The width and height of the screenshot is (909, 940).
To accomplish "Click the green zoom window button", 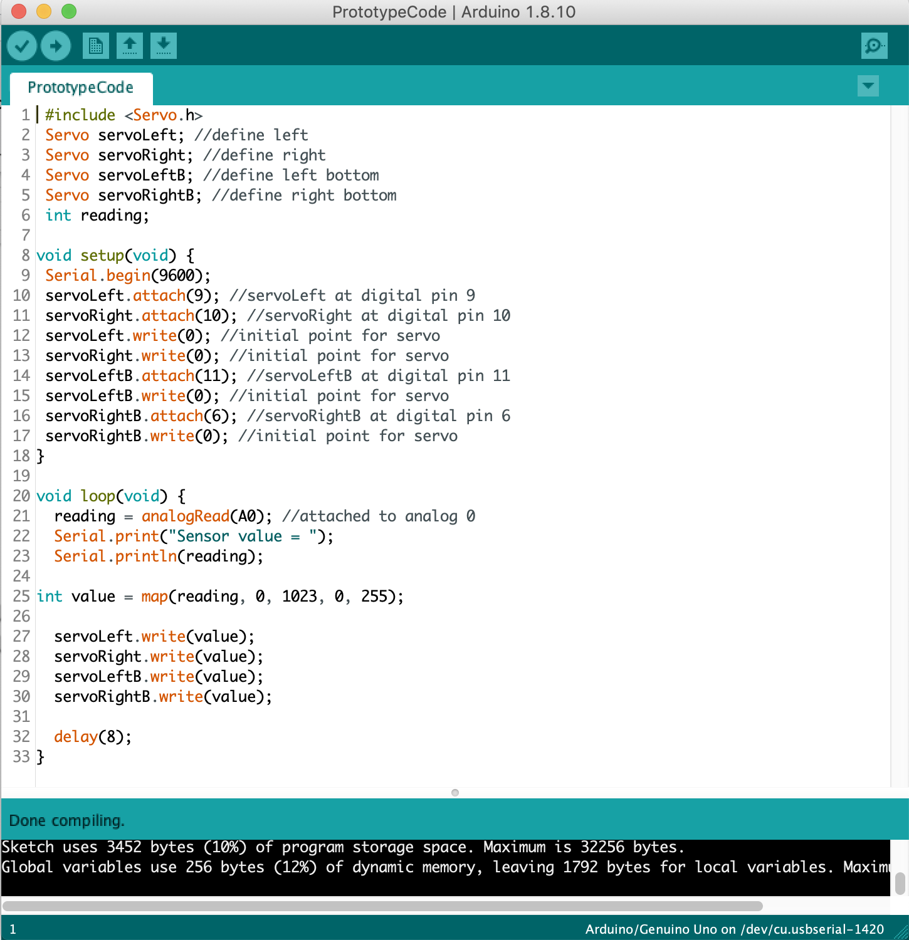I will (69, 11).
